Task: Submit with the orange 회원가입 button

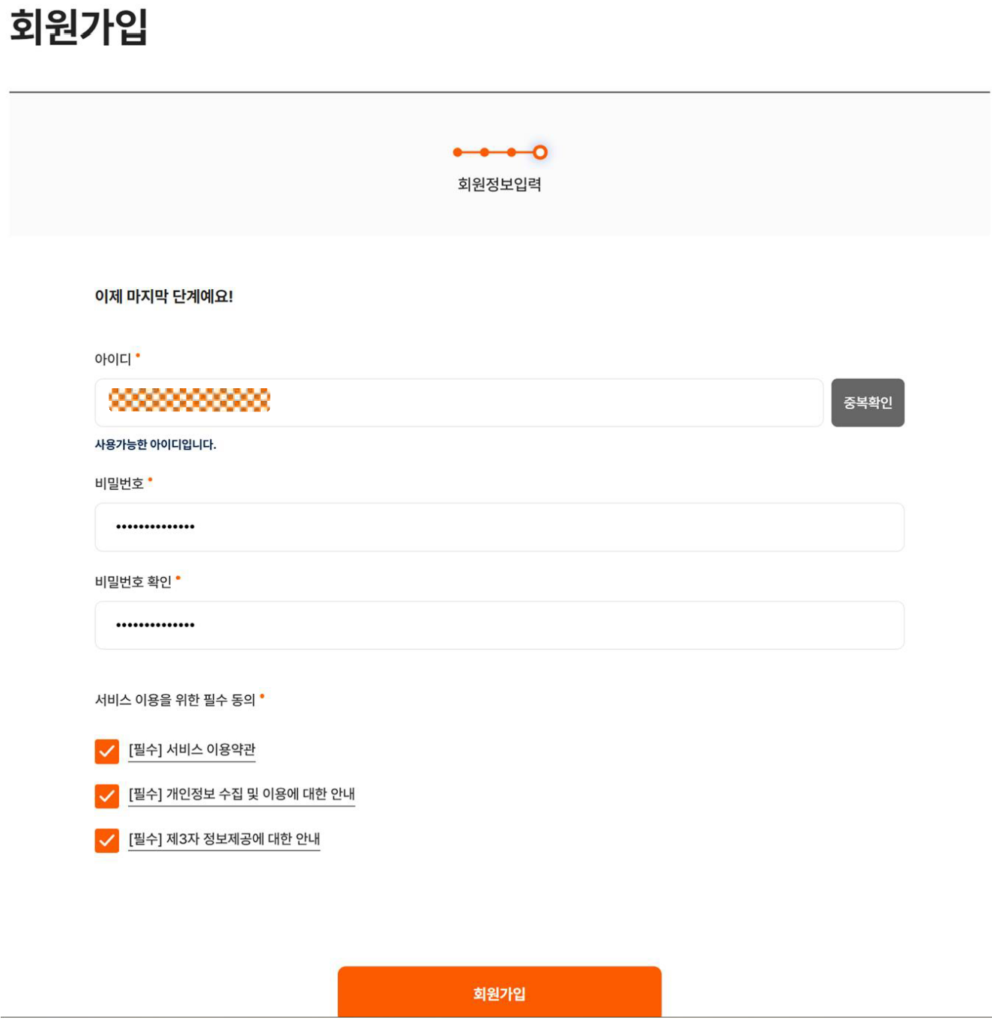Action: point(500,992)
